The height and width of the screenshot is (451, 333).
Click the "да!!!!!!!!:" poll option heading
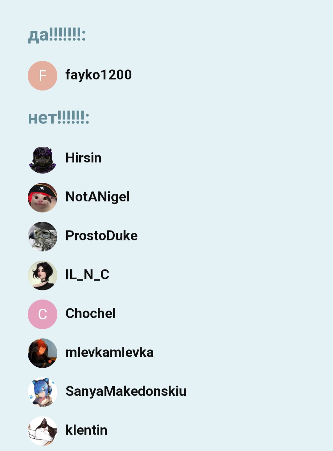click(x=57, y=35)
